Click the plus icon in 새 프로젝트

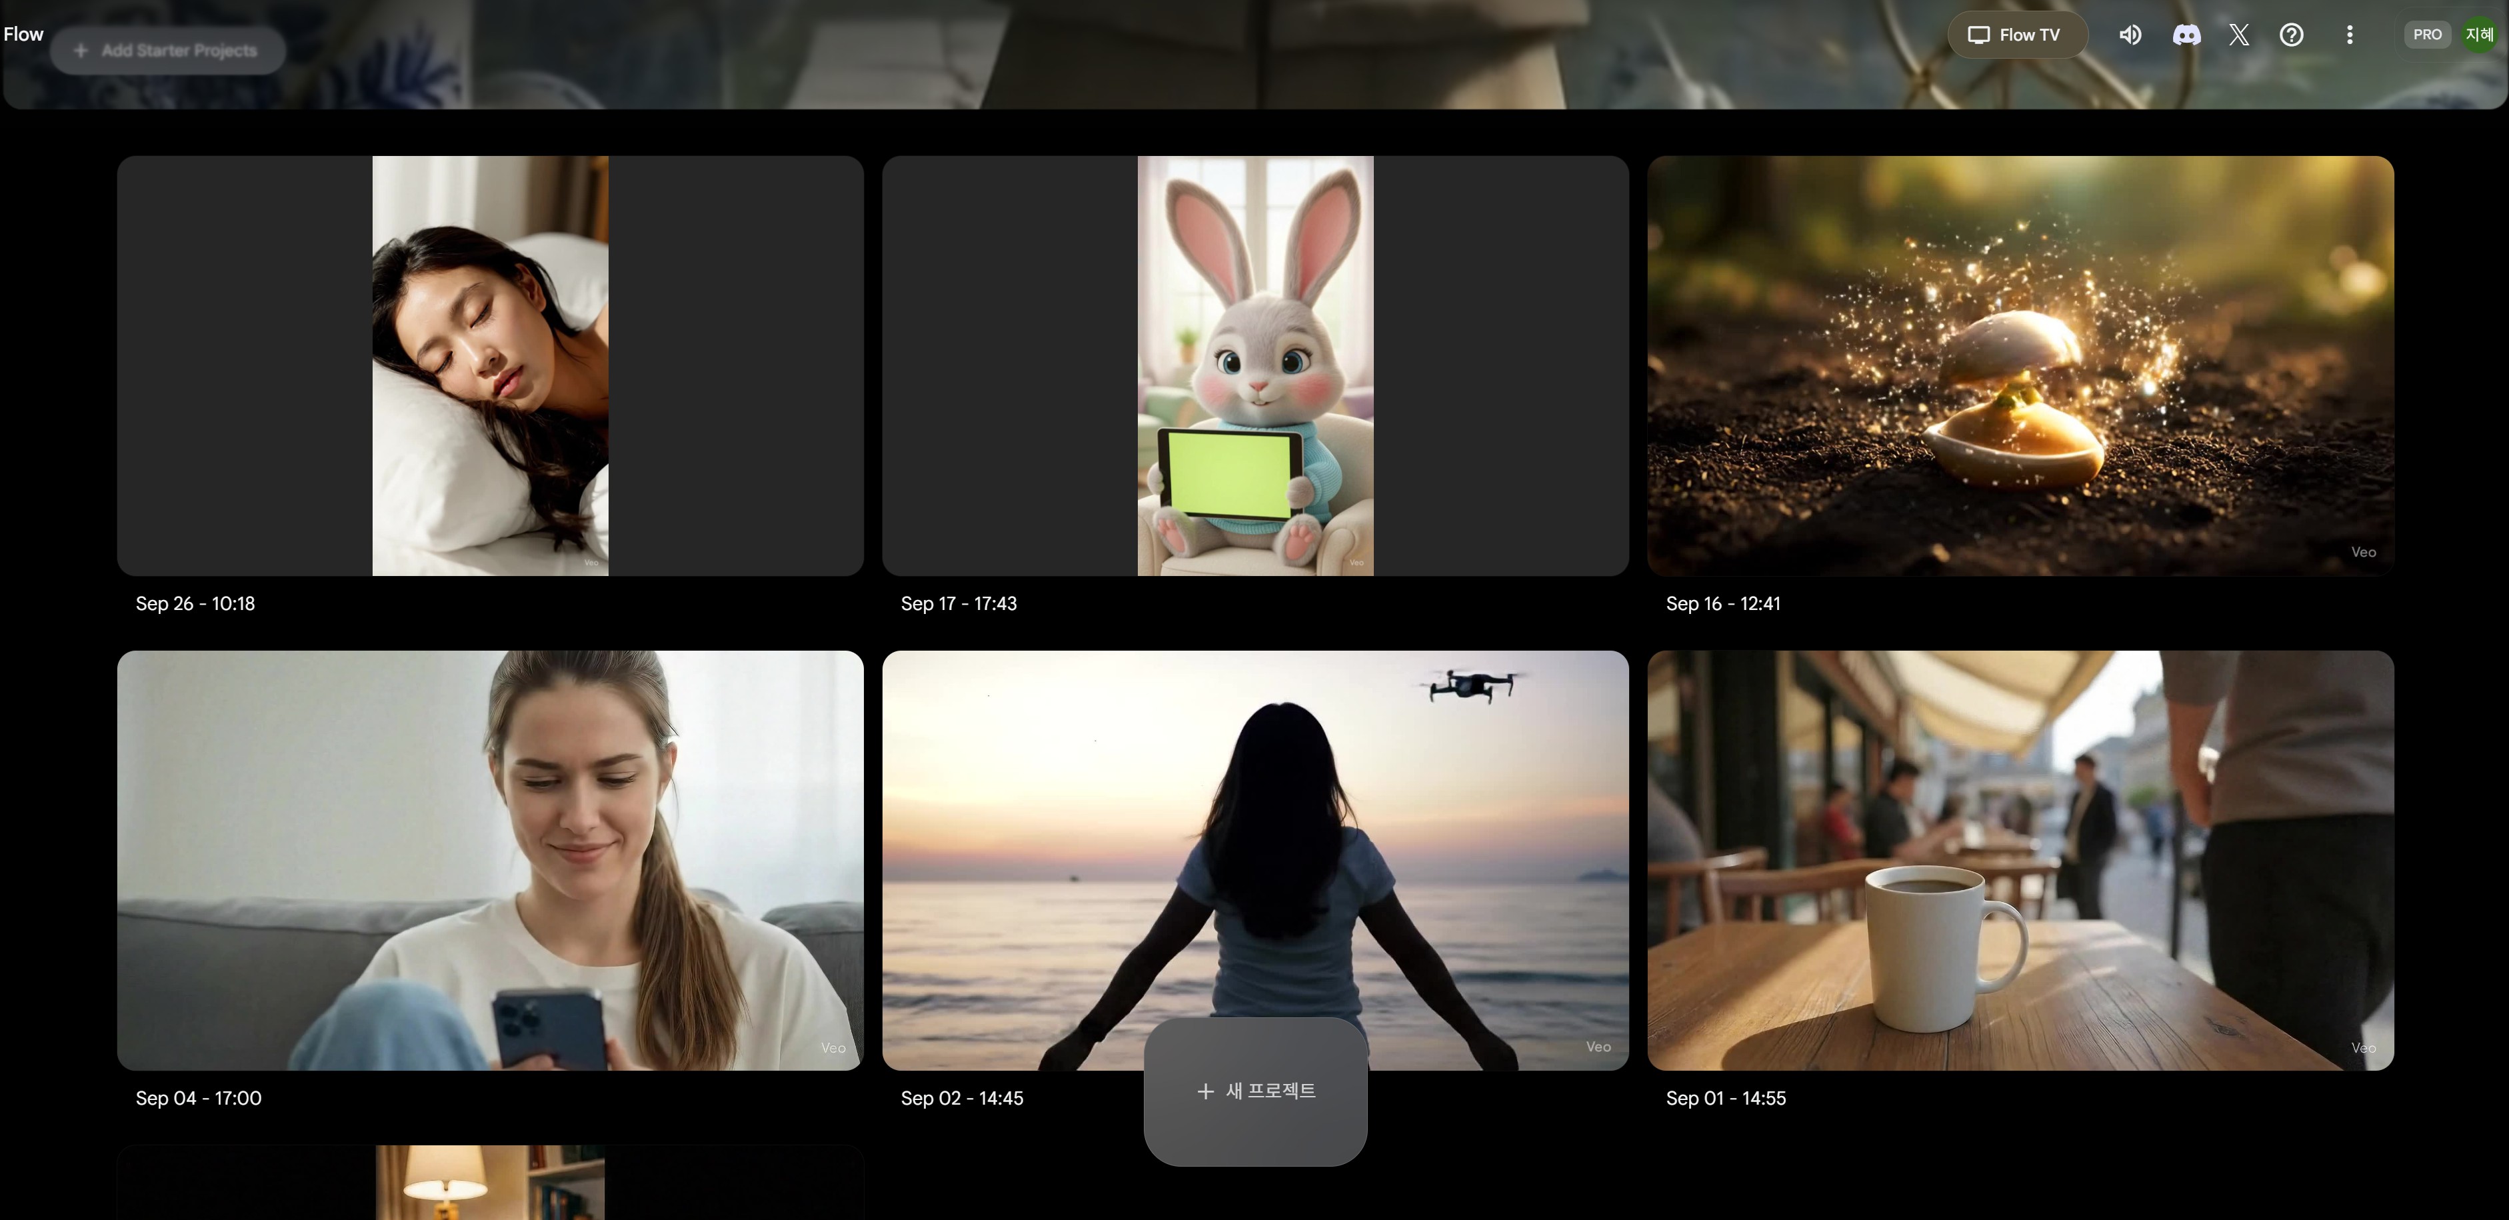click(1205, 1091)
